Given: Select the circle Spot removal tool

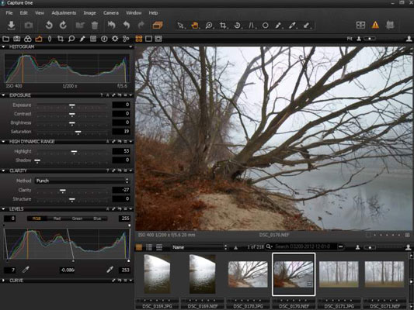Looking at the screenshot, I should click(x=266, y=26).
